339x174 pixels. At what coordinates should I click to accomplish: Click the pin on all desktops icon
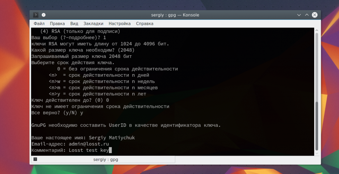tap(44, 15)
